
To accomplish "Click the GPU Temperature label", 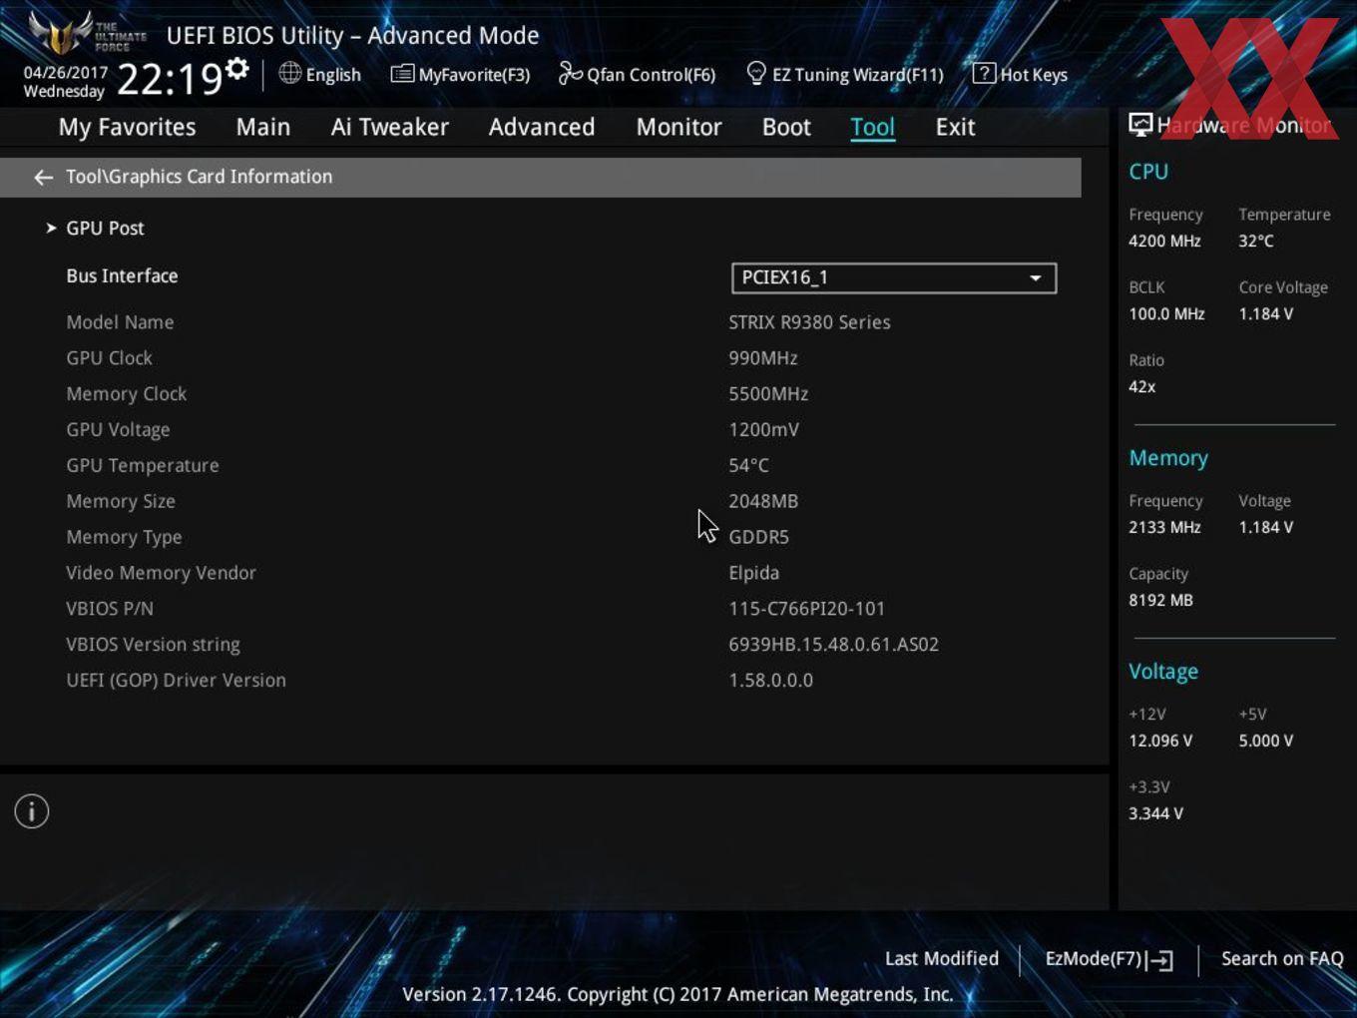I will tap(143, 466).
